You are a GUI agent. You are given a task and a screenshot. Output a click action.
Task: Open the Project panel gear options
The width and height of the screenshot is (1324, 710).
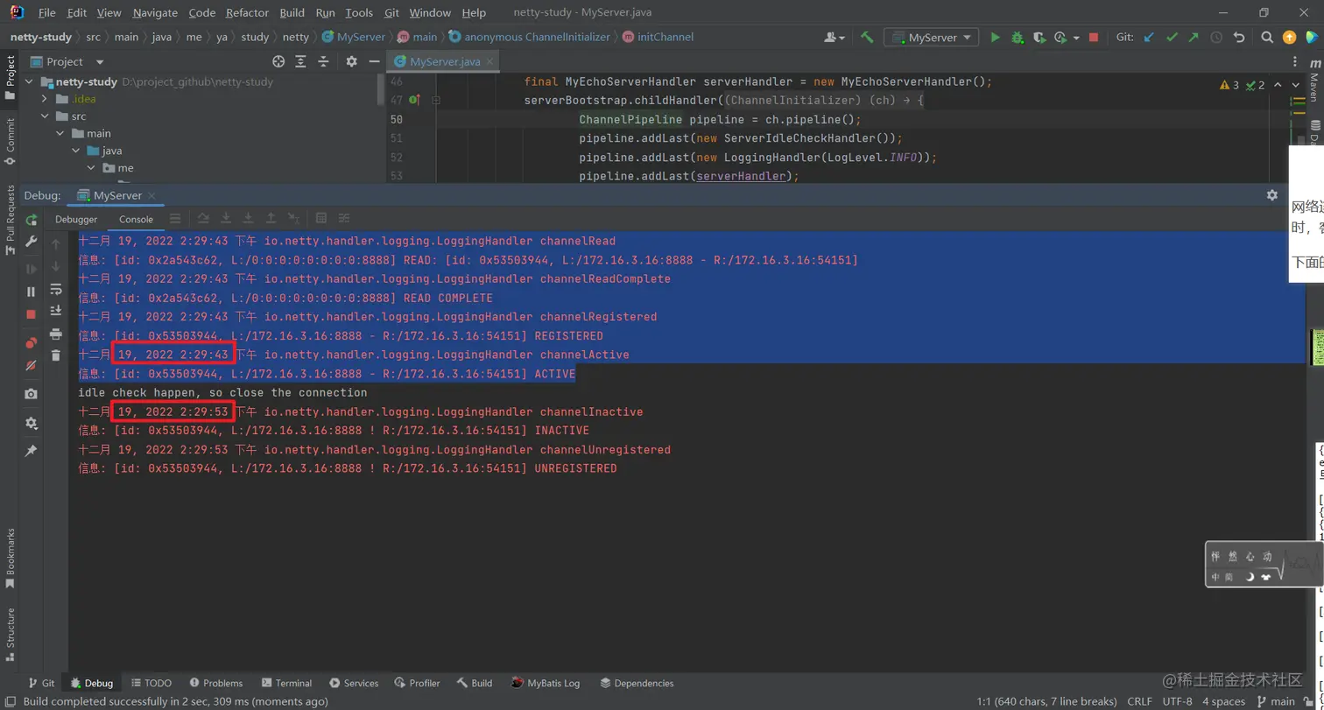(x=351, y=61)
